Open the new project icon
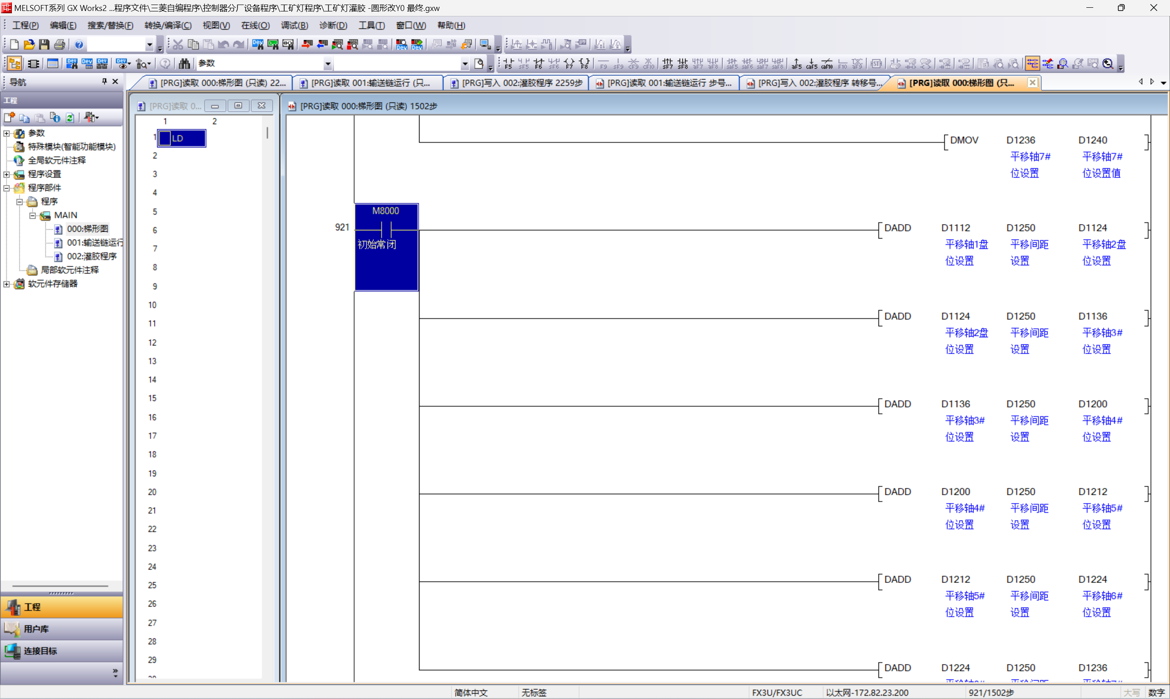This screenshot has height=699, width=1170. tap(14, 44)
